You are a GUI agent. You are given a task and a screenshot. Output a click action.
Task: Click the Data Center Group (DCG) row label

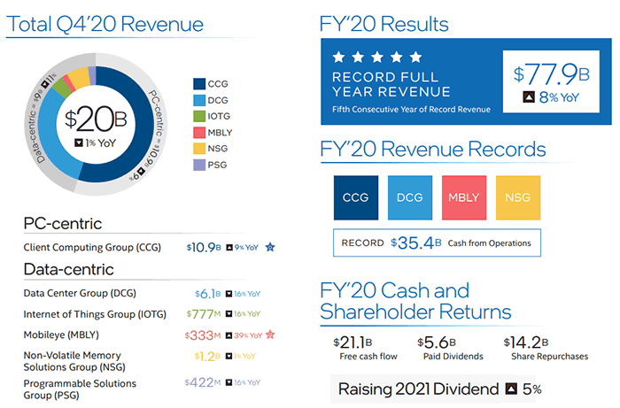coord(80,294)
